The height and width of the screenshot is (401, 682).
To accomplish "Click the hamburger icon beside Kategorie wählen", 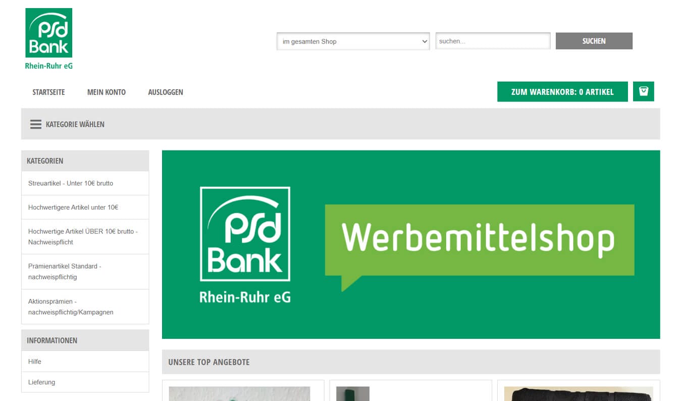I will (36, 124).
